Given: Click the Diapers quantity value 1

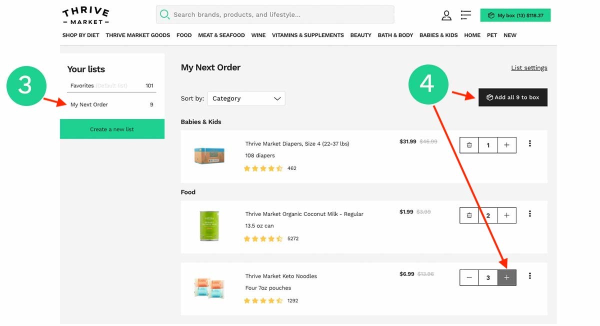Looking at the screenshot, I should pos(488,145).
